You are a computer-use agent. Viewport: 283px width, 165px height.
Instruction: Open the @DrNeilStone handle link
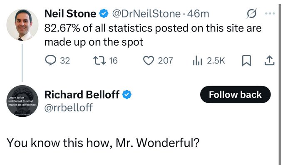coord(146,14)
